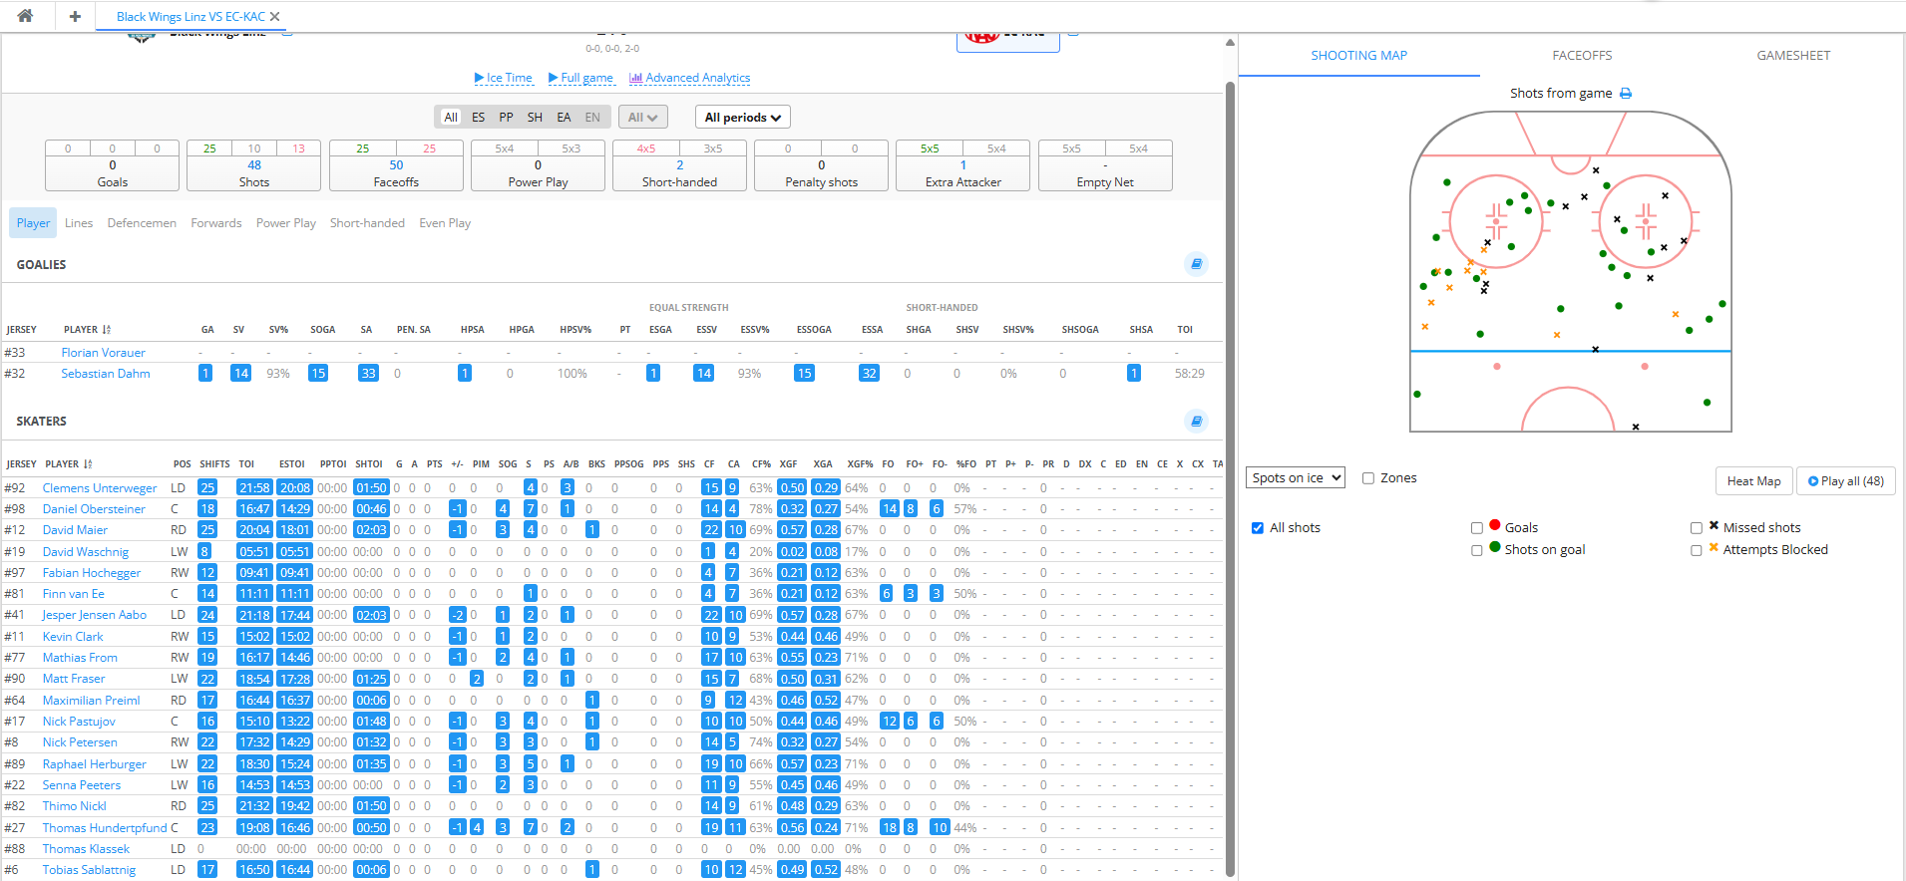
Task: Click the Heat Map button
Action: point(1753,481)
